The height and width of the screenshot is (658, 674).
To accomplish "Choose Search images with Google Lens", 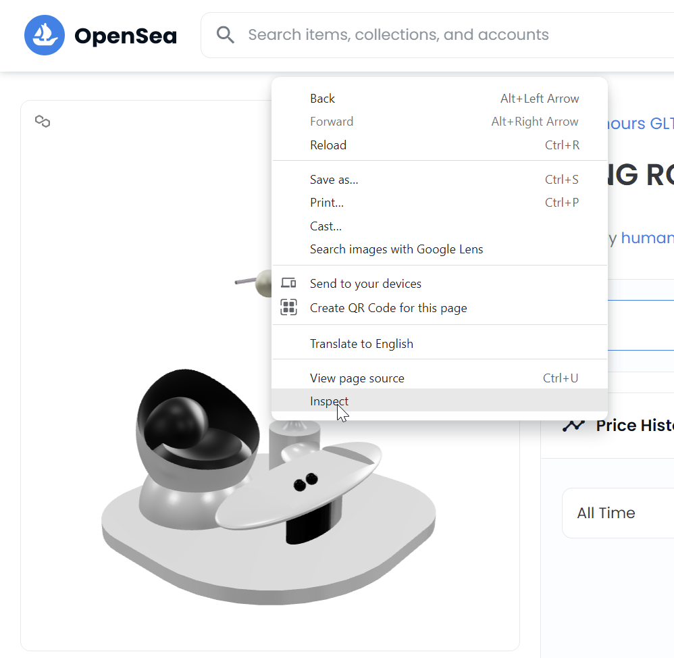I will tap(439, 249).
